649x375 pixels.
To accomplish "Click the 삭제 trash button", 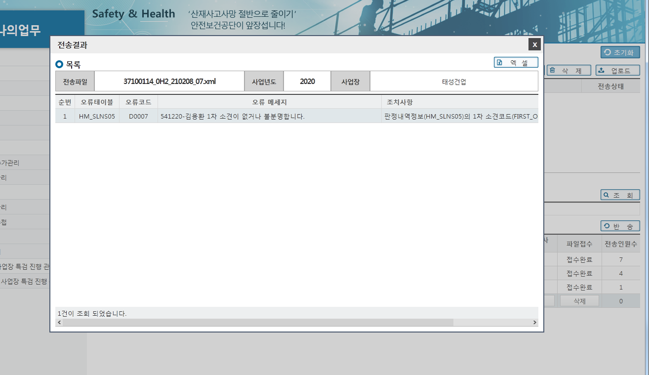I will (x=568, y=71).
